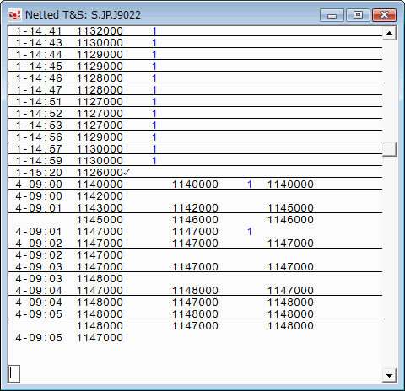Viewport: 405px width, 391px height.
Task: Click the input field at bottom left
Action: tap(14, 373)
